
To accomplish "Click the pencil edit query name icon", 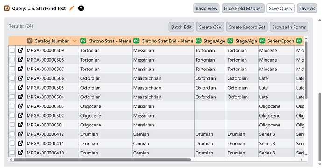I will click(x=72, y=8).
